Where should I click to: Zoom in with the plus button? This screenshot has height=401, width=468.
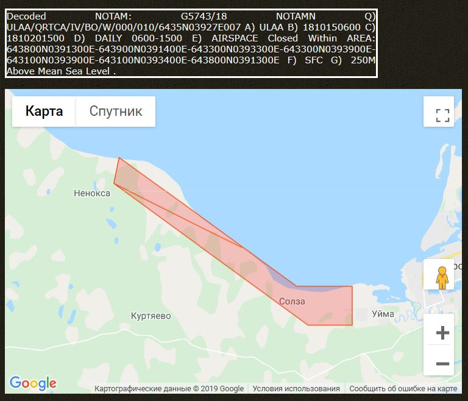point(442,333)
